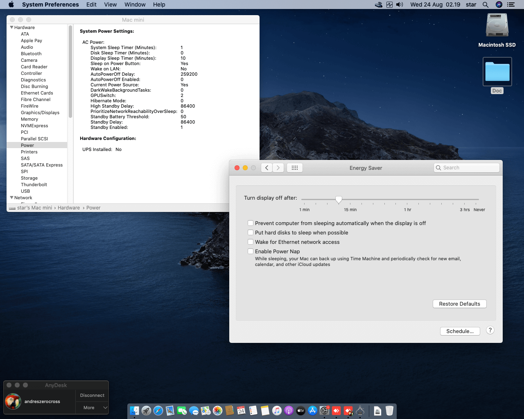This screenshot has width=524, height=419.
Task: Open Macintosh SSD drive icon on desktop
Action: pos(497,26)
